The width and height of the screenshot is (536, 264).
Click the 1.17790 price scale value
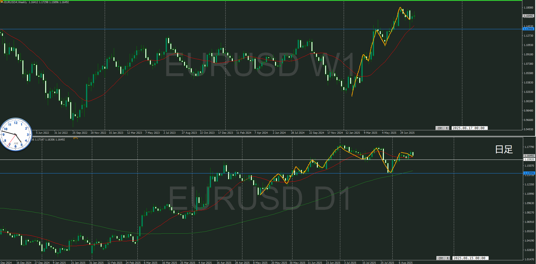point(529,147)
